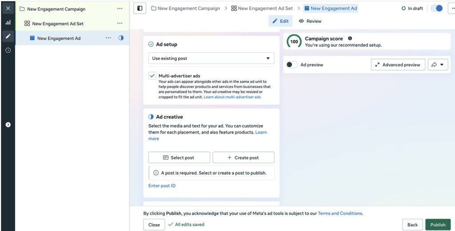Switch to the Review tab
455x231 pixels.
point(310,21)
